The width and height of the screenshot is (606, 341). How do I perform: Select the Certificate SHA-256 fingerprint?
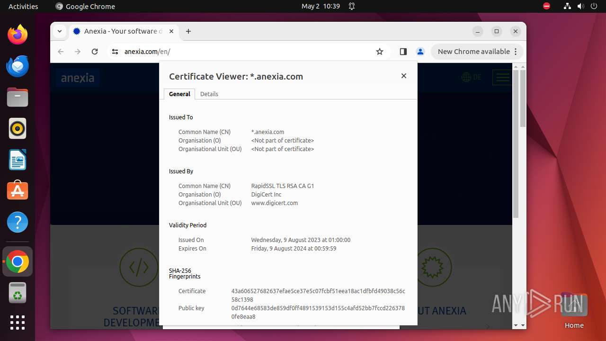[318, 296]
